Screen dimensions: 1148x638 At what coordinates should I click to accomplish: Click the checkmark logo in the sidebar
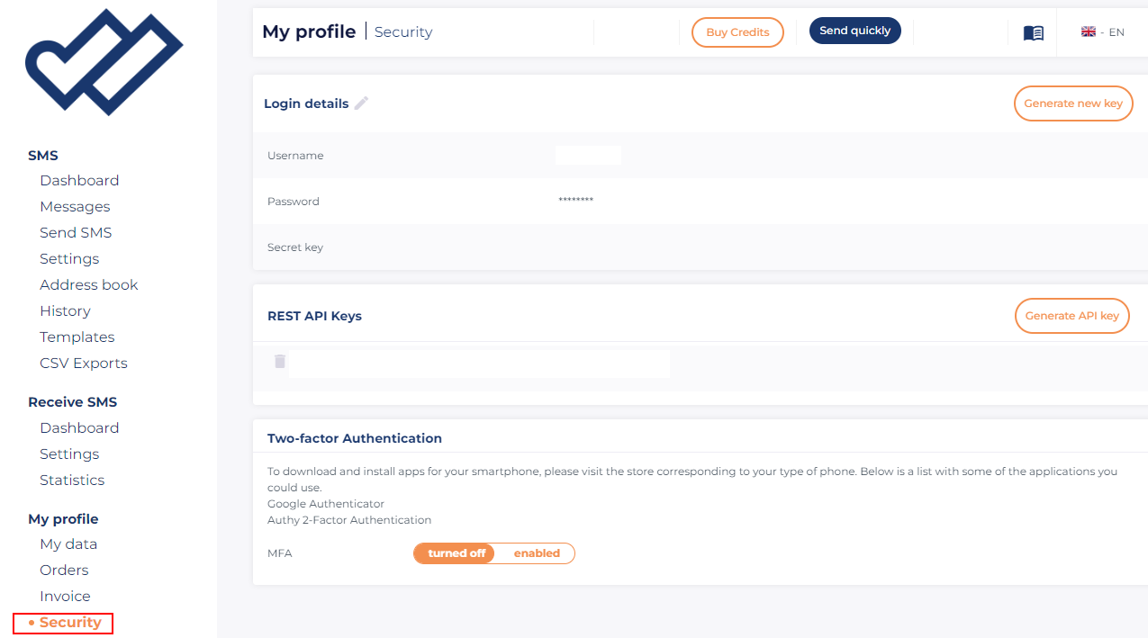pyautogui.click(x=104, y=62)
